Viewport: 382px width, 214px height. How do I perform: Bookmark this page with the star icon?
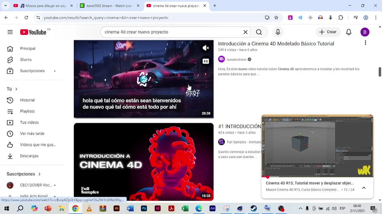(x=276, y=18)
